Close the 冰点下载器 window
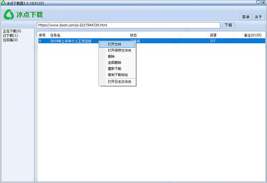 click(263, 3)
